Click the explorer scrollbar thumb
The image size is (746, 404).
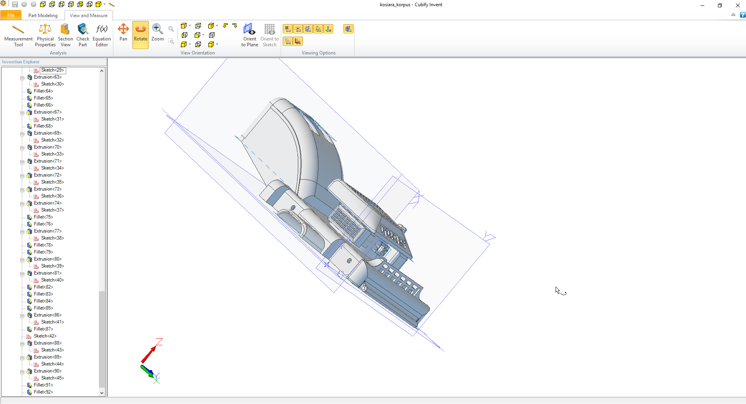pos(102,339)
